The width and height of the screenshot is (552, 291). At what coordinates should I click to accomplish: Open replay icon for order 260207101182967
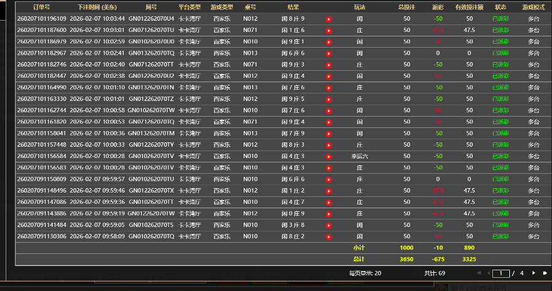click(328, 53)
